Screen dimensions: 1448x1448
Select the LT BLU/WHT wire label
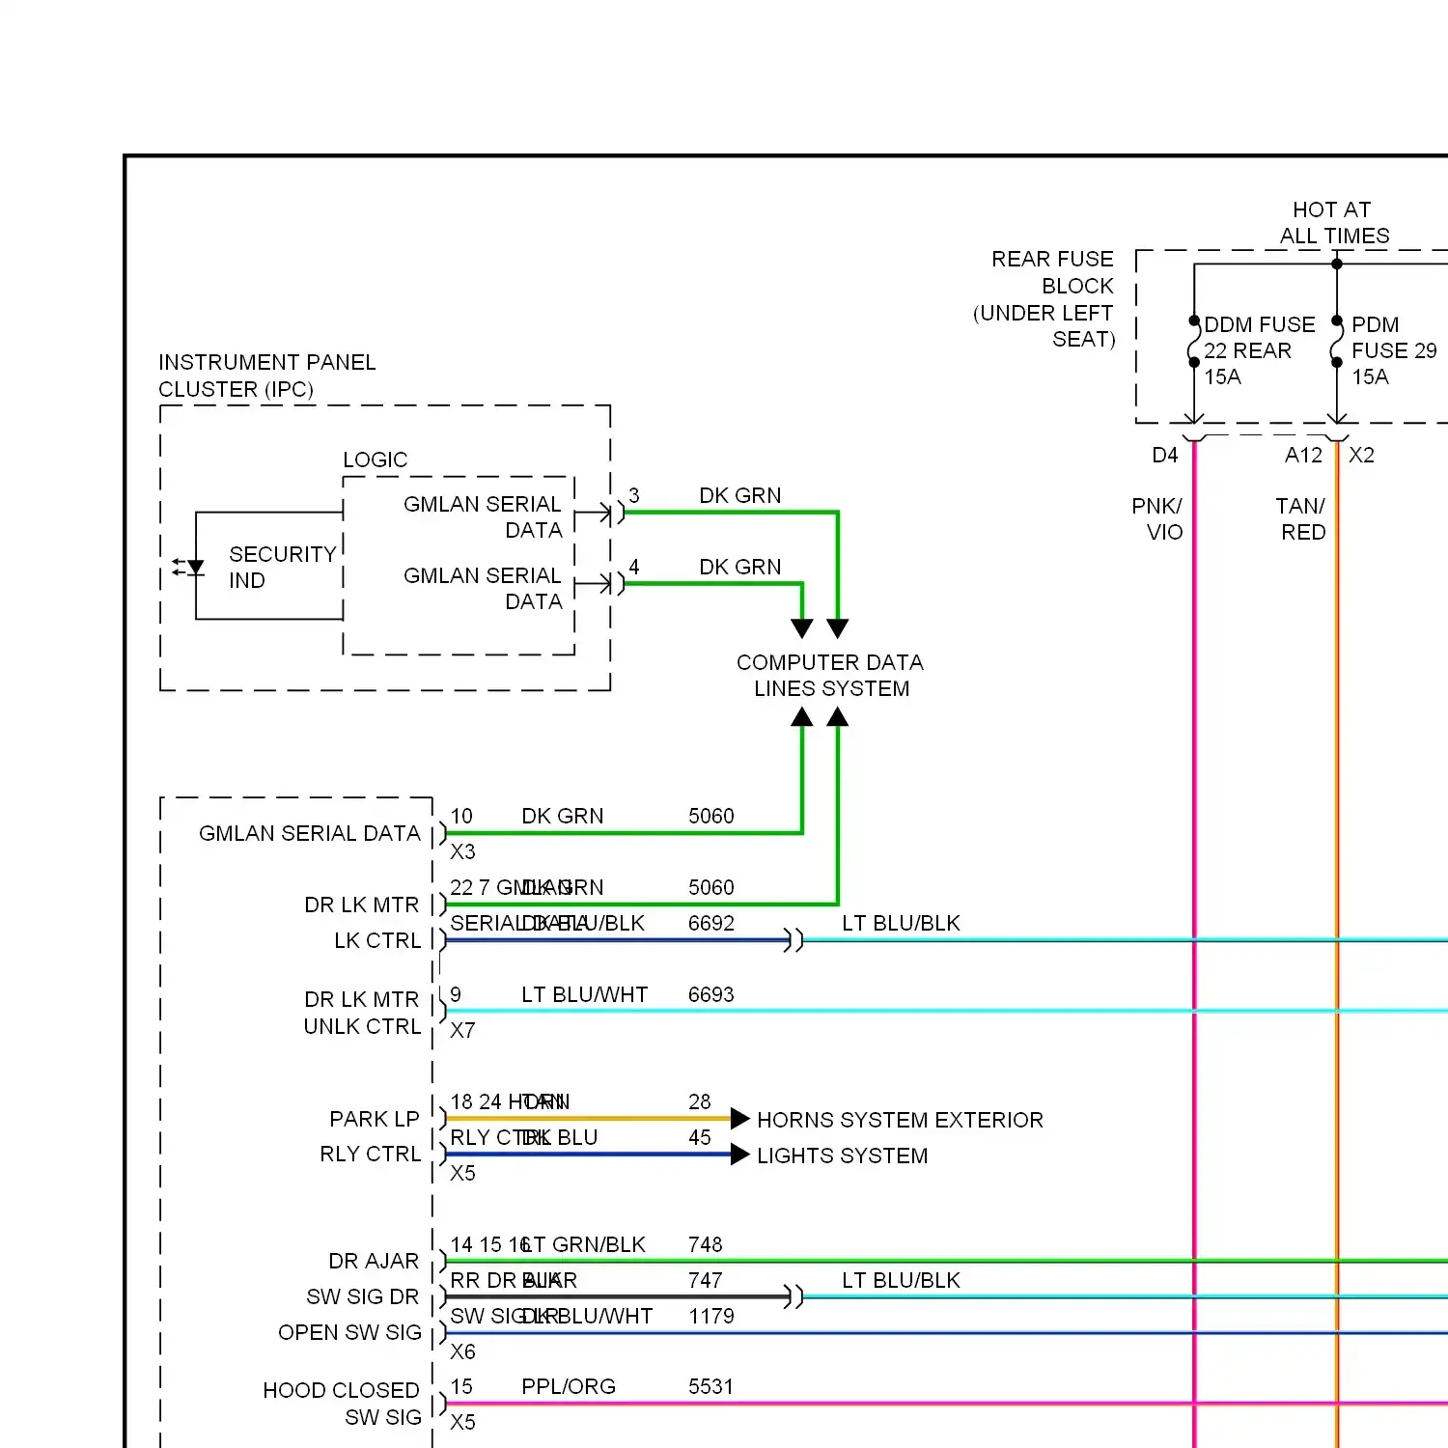point(585,994)
